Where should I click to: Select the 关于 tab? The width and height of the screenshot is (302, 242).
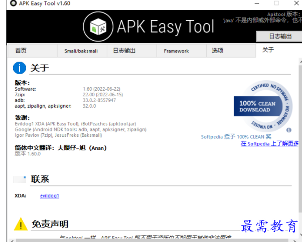pyautogui.click(x=279, y=50)
